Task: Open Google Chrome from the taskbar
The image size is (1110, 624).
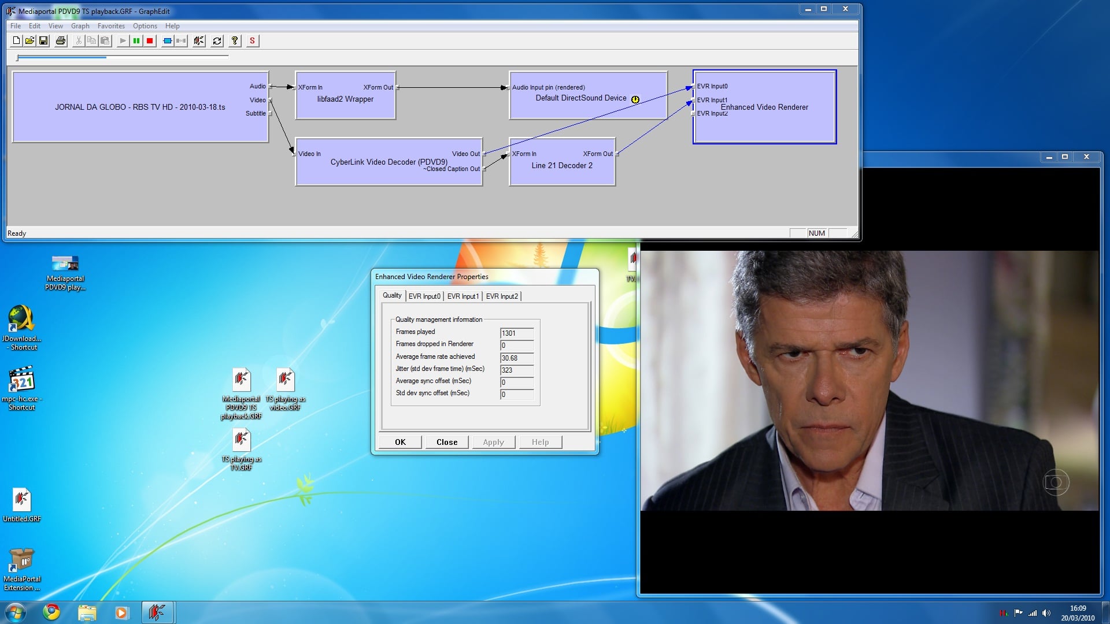Action: 51,612
